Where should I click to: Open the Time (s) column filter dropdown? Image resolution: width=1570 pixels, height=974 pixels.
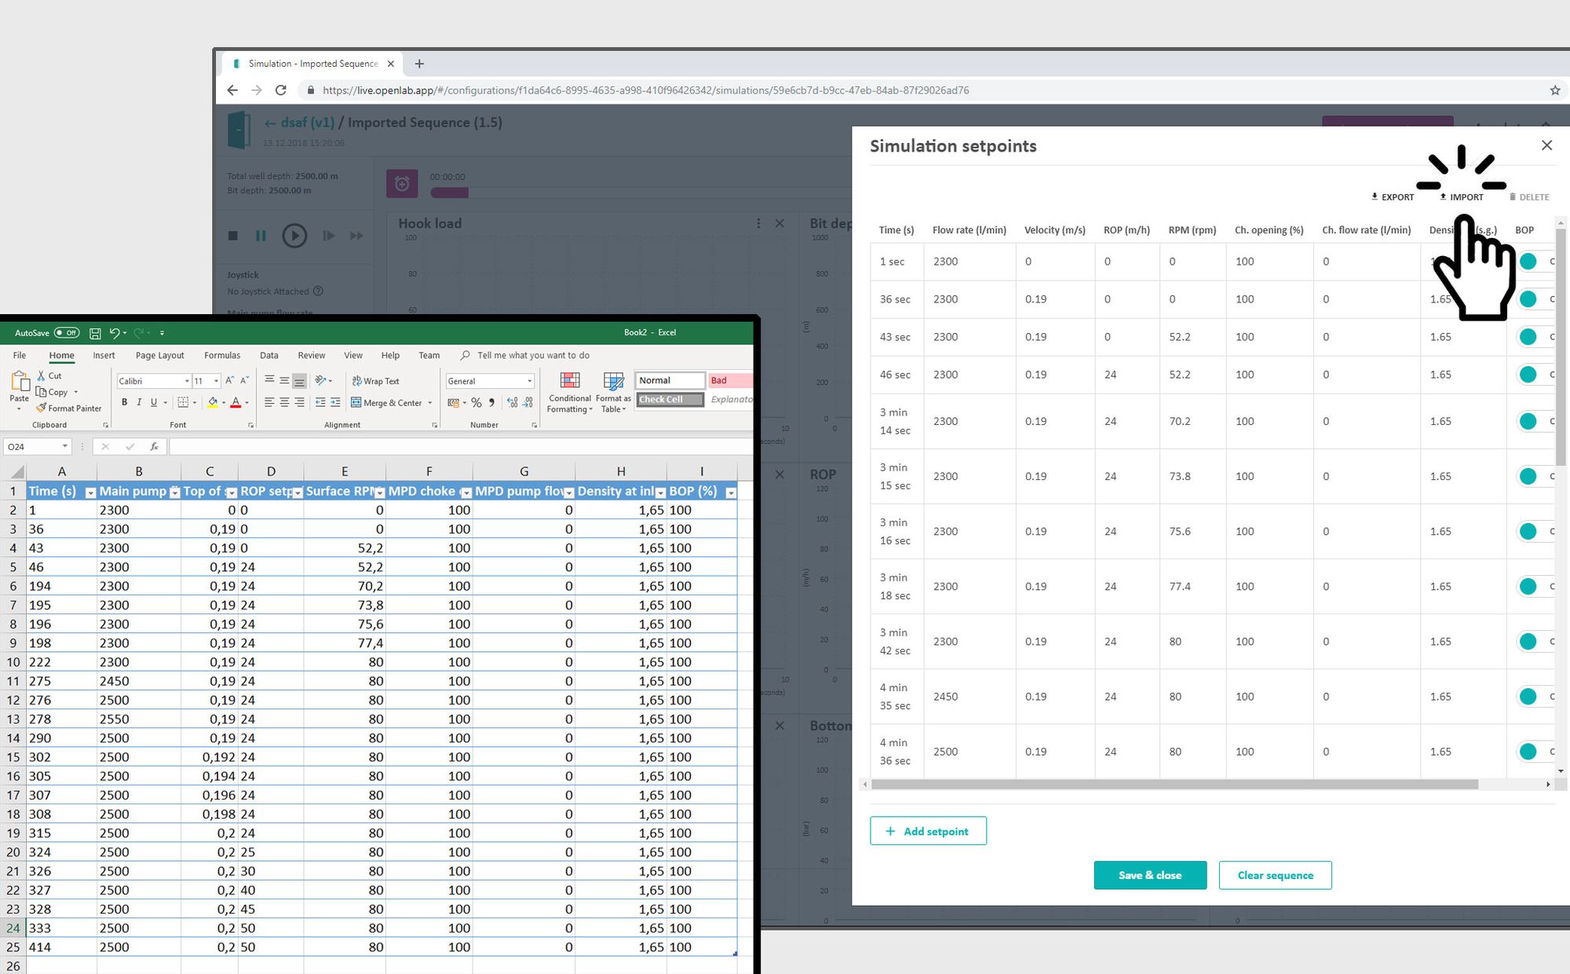[89, 491]
